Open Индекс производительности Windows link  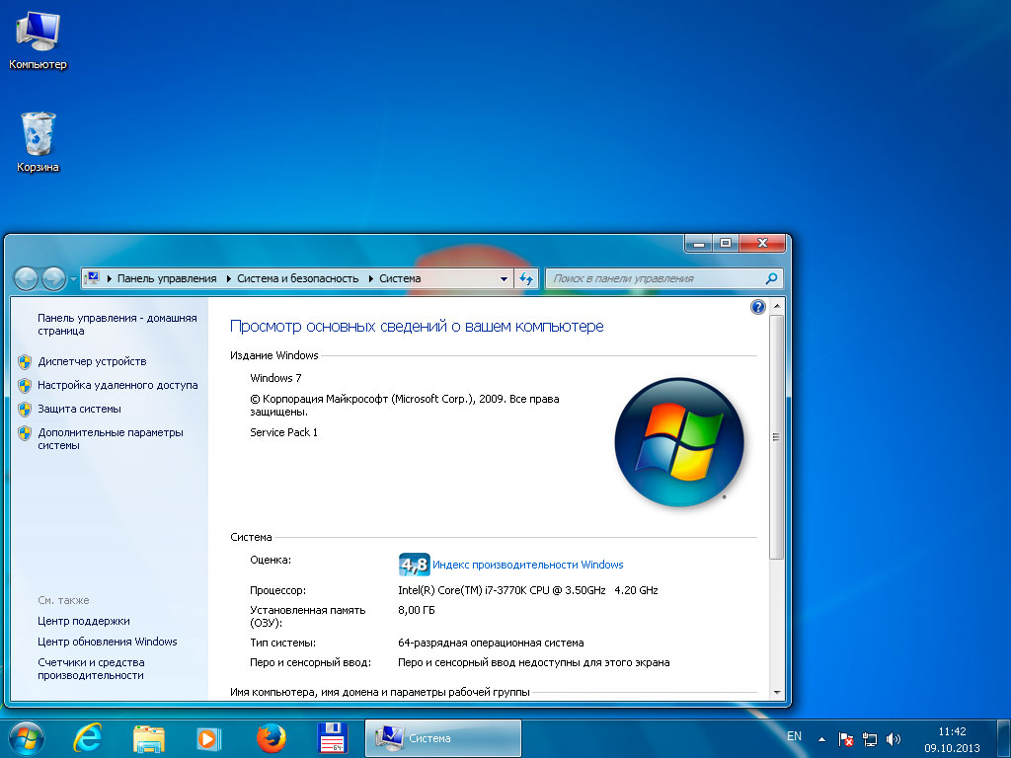(527, 565)
